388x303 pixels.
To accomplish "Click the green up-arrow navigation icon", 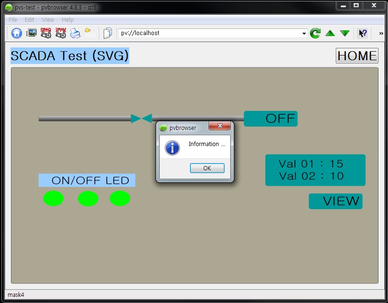I will tap(330, 33).
